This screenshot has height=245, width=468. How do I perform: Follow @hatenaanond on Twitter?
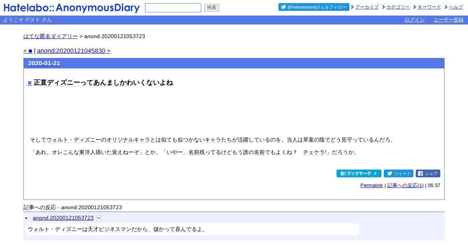tap(314, 7)
